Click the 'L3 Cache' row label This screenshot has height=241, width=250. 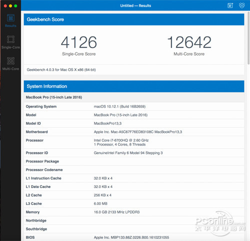tap(33, 203)
